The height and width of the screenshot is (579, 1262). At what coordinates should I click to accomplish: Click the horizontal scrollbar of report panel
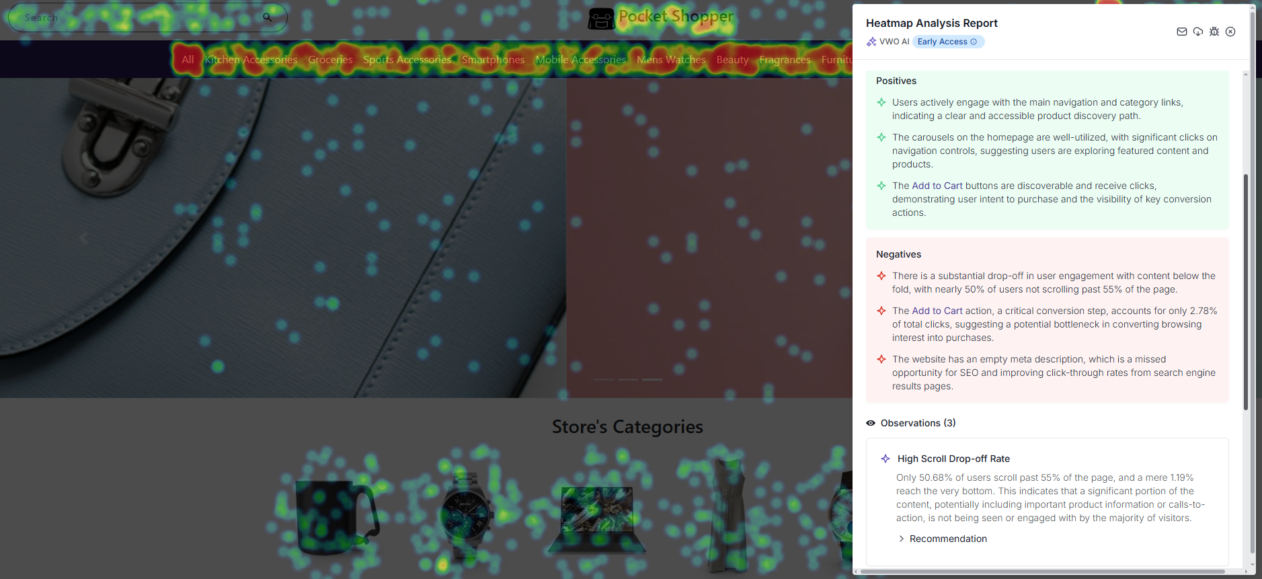pyautogui.click(x=1042, y=572)
